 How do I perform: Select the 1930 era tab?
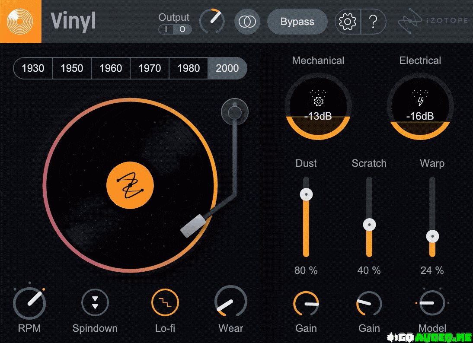pyautogui.click(x=33, y=68)
